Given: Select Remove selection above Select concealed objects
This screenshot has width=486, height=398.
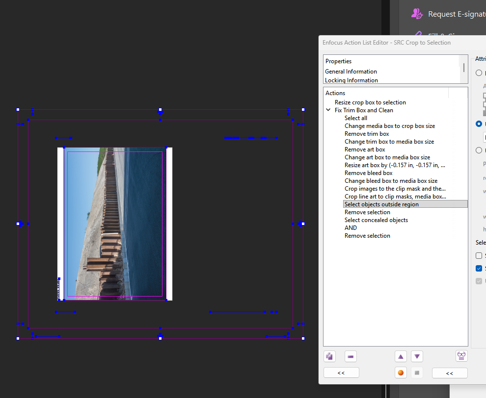Looking at the screenshot, I should pos(367,212).
